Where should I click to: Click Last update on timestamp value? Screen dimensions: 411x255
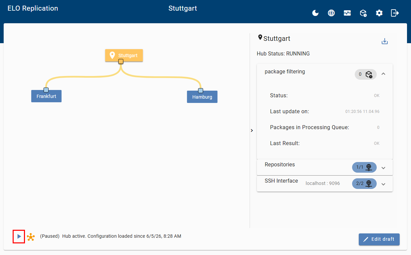point(362,112)
